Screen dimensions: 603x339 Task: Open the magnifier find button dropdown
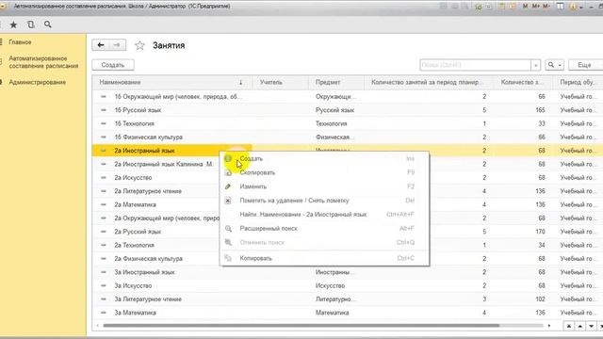[555, 65]
